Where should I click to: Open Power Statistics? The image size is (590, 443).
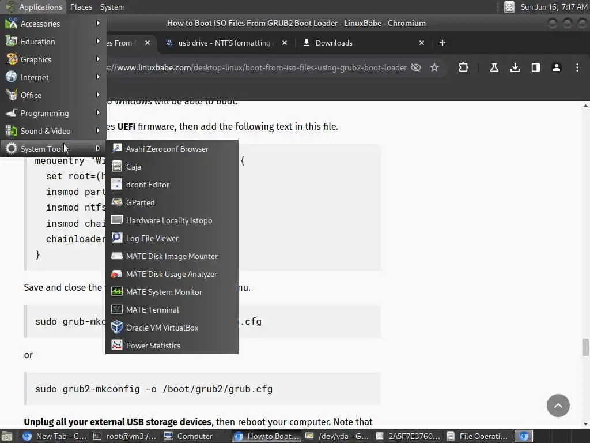[172, 346]
